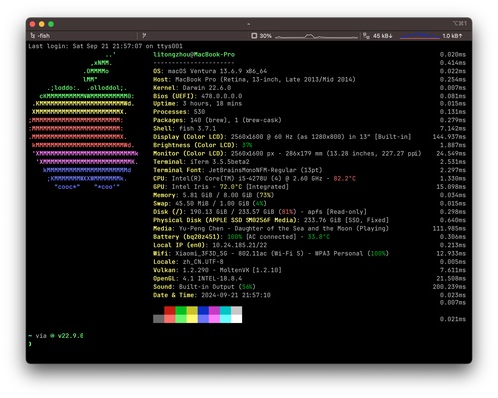The height and width of the screenshot is (398, 498).
Task: Click the bright yellow block in bottom palette row
Action: [192, 319]
